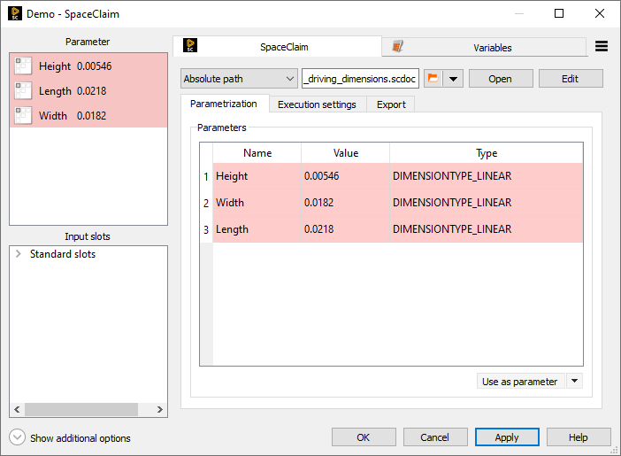Image resolution: width=621 pixels, height=456 pixels.
Task: Open the Absolute path combo box
Action: (x=239, y=79)
